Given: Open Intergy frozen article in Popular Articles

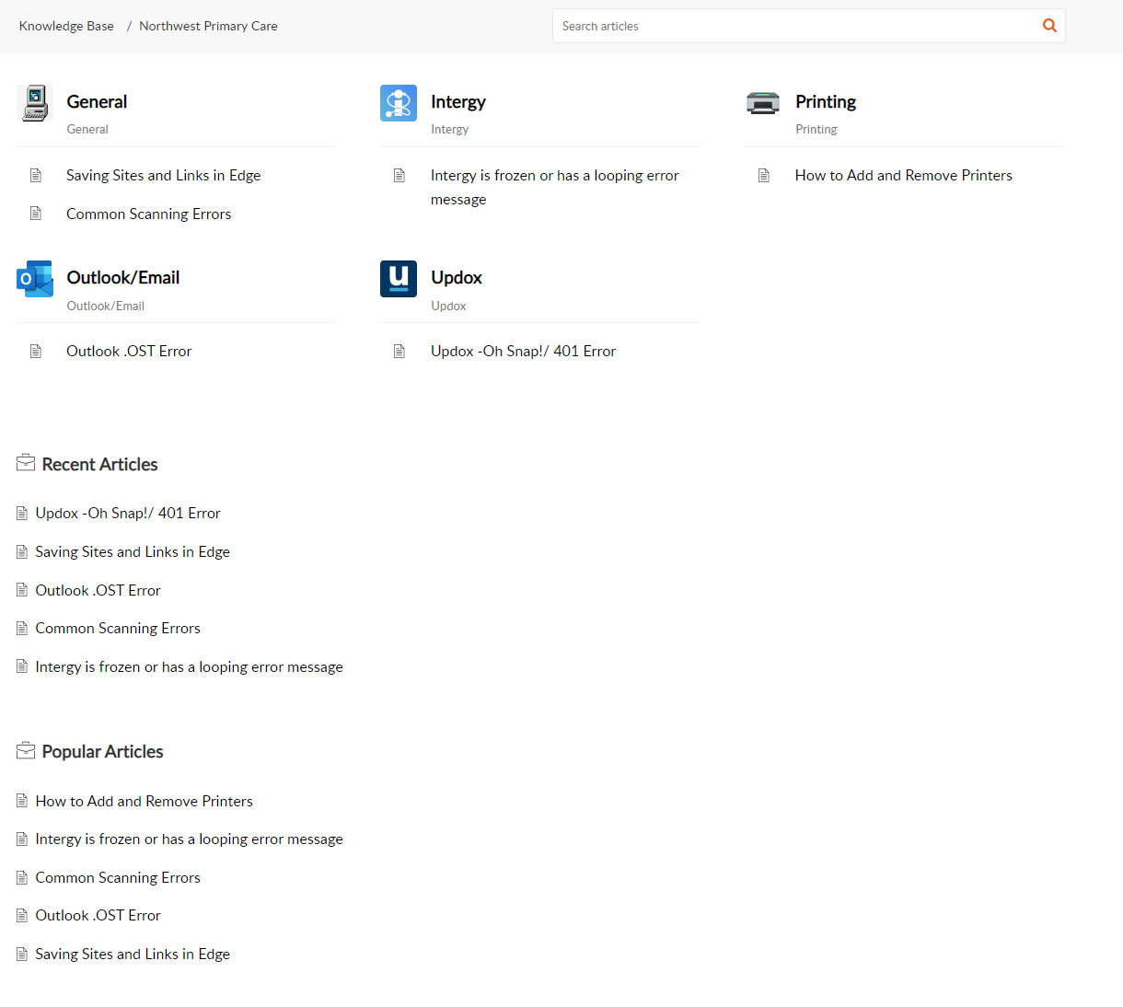Looking at the screenshot, I should [189, 839].
